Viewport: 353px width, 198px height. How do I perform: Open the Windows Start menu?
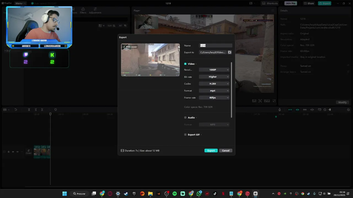(x=65, y=194)
